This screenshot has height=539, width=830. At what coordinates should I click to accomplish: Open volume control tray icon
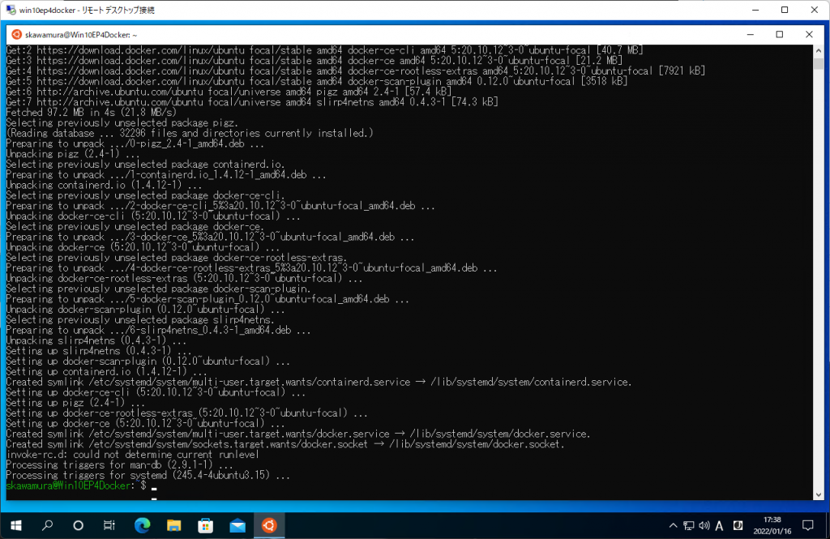(x=704, y=525)
